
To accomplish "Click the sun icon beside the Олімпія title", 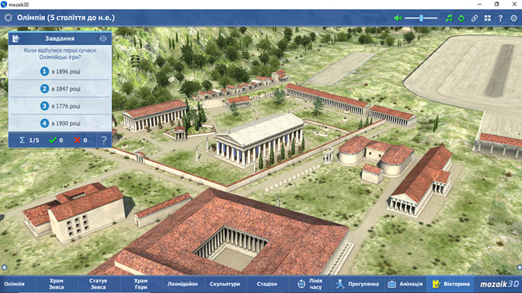I will click(8, 18).
